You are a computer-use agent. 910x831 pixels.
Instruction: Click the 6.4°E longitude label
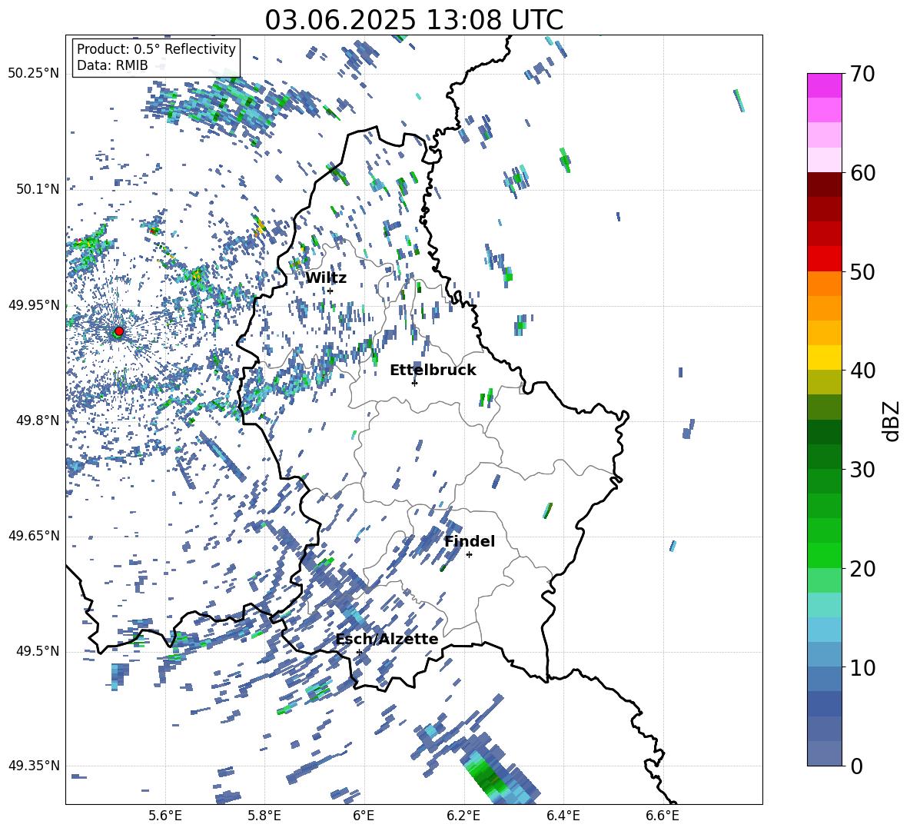(x=563, y=816)
